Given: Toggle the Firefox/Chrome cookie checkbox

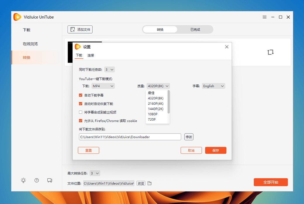Looking at the screenshot, I should (81, 121).
